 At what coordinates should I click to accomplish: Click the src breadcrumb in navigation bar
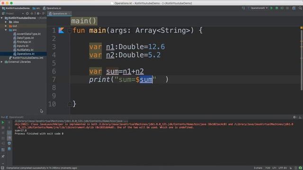(x=36, y=8)
